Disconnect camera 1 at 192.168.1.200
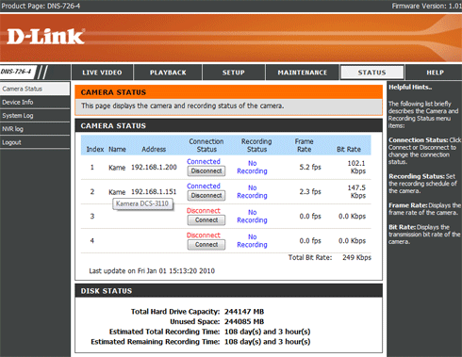The width and height of the screenshot is (462, 357). pos(206,171)
